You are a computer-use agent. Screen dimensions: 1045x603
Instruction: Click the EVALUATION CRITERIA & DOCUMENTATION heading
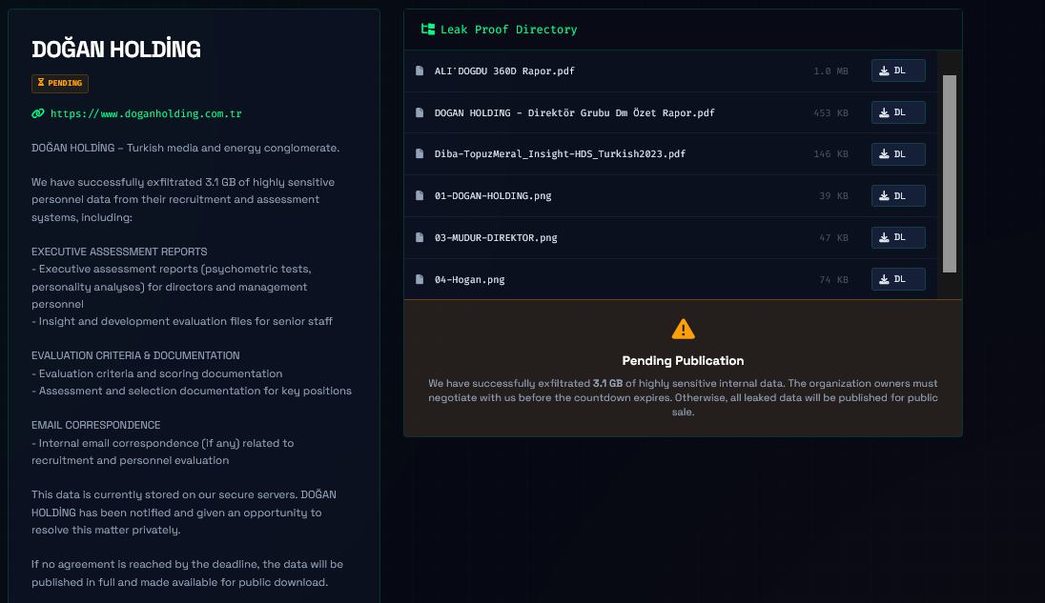[x=135, y=355]
